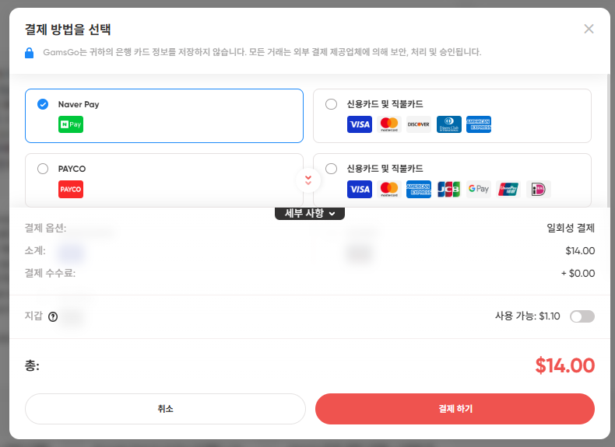
Task: Click the blue lock security icon
Action: click(x=29, y=53)
